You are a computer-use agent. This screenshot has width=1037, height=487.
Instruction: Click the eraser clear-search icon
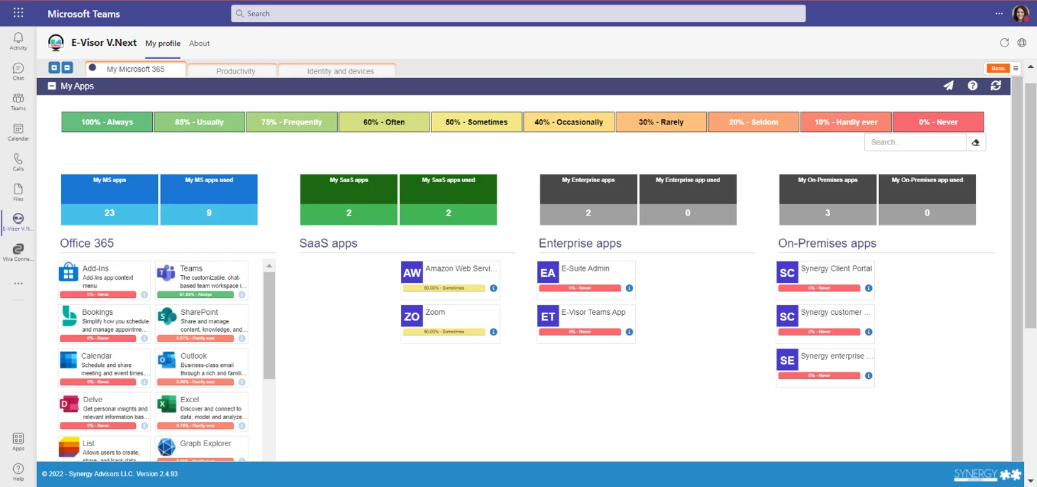[976, 143]
